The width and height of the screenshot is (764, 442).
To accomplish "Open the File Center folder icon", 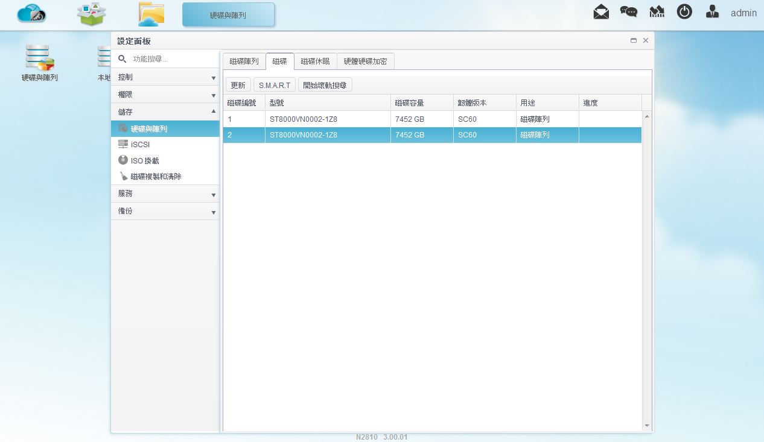I will [151, 14].
